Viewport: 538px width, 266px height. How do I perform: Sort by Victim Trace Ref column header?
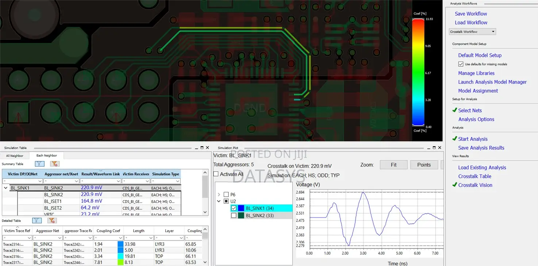pyautogui.click(x=17, y=231)
